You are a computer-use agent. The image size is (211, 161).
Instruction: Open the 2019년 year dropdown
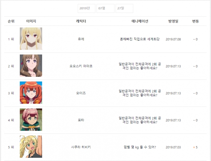(87, 8)
